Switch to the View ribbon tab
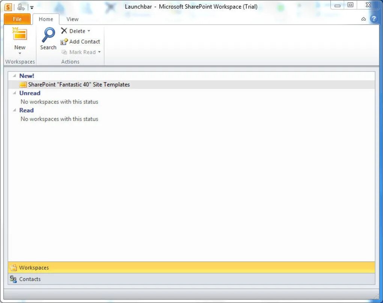The image size is (383, 303). click(x=72, y=19)
